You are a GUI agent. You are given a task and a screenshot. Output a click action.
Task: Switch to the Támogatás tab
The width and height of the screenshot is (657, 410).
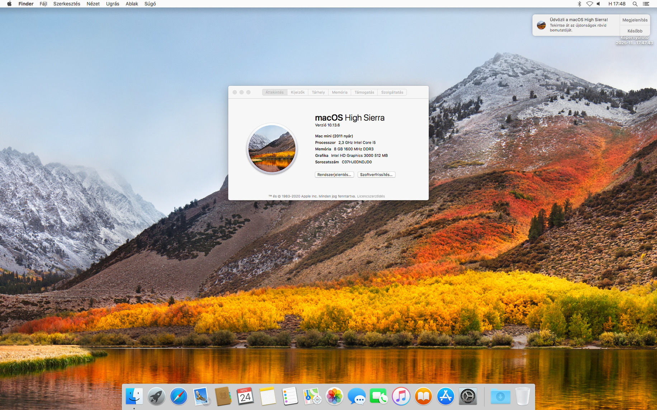[364, 92]
